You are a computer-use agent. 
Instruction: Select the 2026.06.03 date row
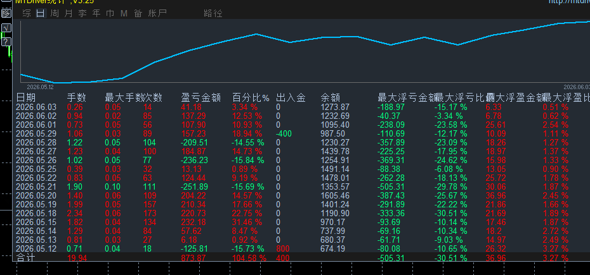(36, 107)
